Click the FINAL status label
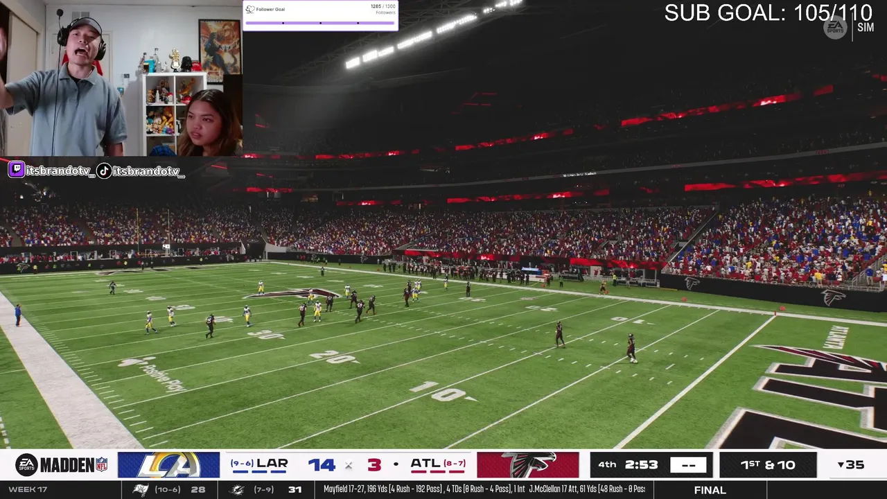Screen dimensions: 887x499 [710, 490]
